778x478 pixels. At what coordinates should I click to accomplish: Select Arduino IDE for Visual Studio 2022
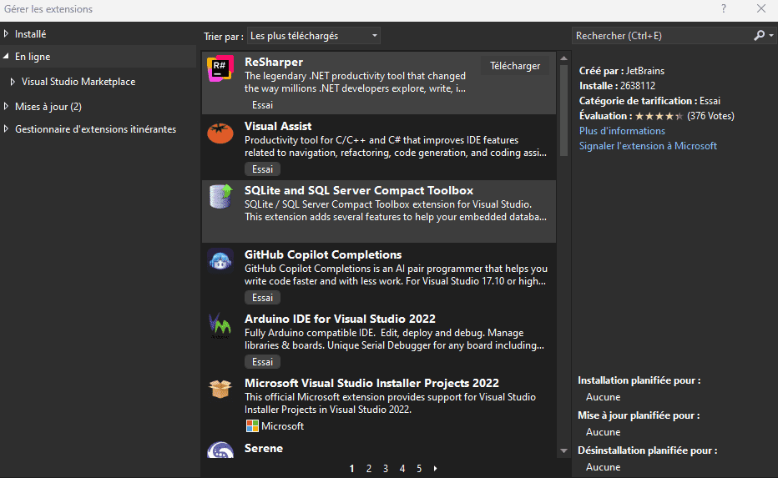point(340,319)
